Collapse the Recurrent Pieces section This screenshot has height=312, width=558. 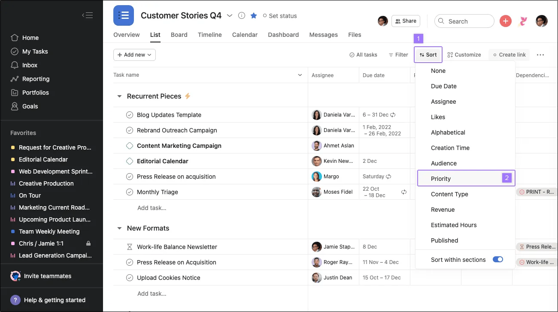[x=119, y=96]
